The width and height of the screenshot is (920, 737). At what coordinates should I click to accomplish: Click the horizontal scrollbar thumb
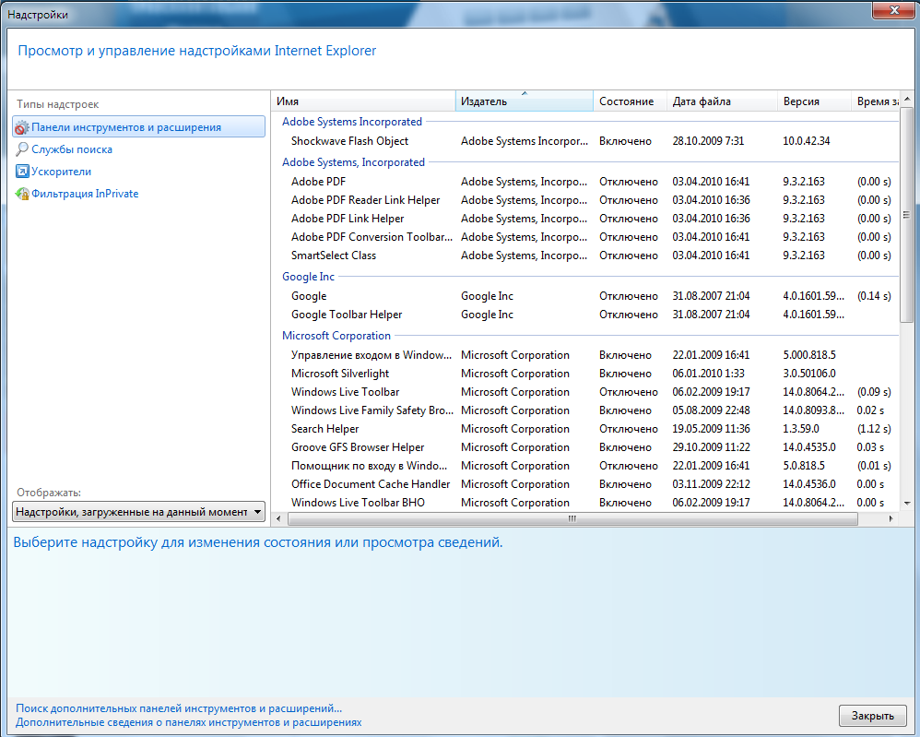pos(572,518)
